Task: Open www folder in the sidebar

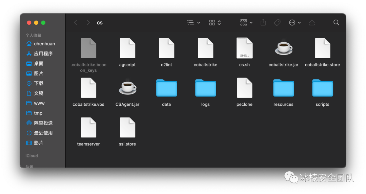Action: pos(35,103)
